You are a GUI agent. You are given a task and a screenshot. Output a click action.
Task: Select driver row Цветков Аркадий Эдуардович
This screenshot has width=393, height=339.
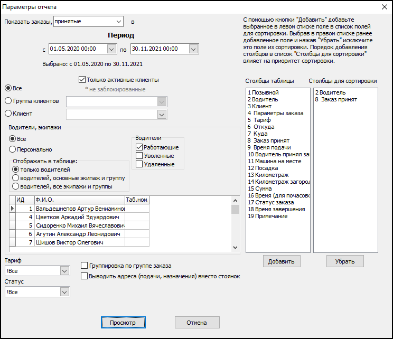[77, 217]
